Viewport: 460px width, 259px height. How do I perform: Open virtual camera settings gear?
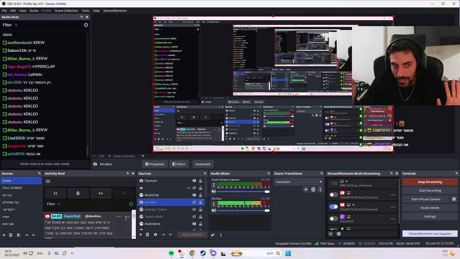click(454, 199)
